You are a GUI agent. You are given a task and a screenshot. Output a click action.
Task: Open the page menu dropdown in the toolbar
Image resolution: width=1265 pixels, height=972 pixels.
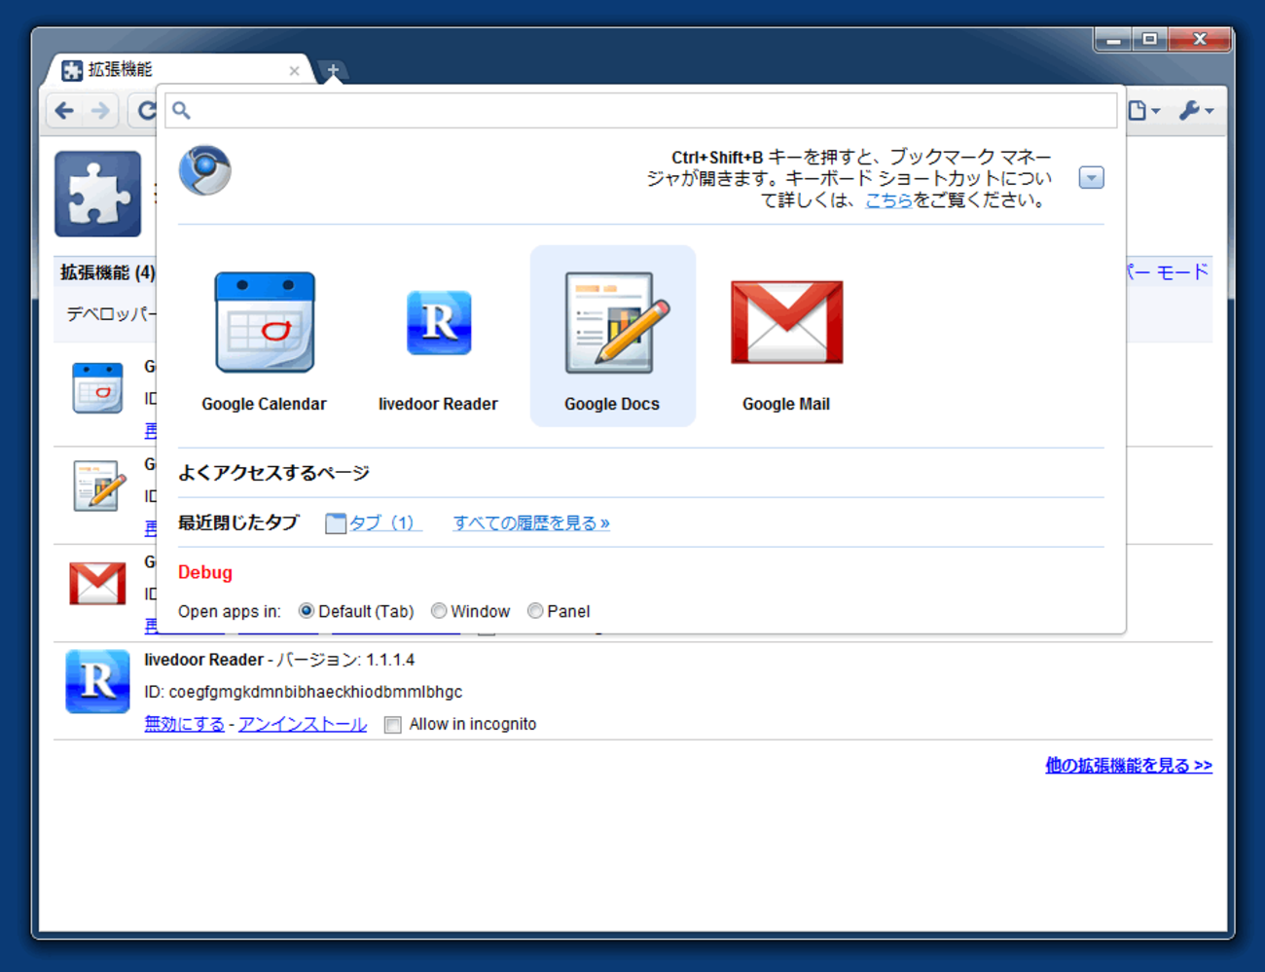1143,111
